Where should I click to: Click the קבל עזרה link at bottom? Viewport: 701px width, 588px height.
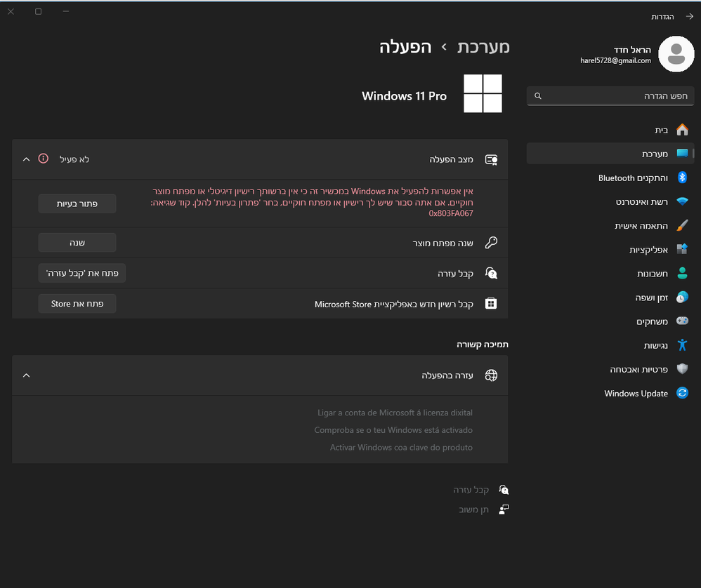click(x=471, y=490)
